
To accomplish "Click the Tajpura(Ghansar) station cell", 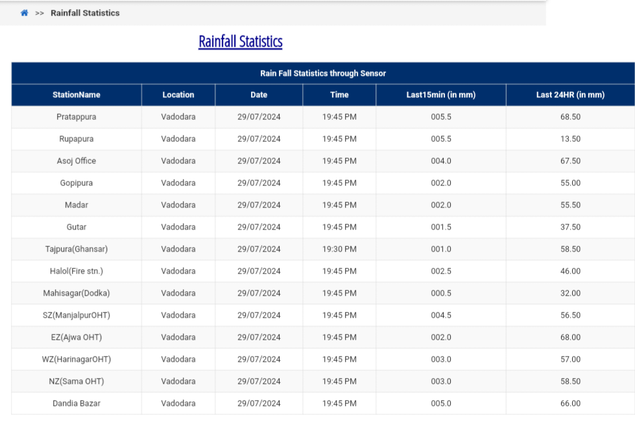I will 77,250.
